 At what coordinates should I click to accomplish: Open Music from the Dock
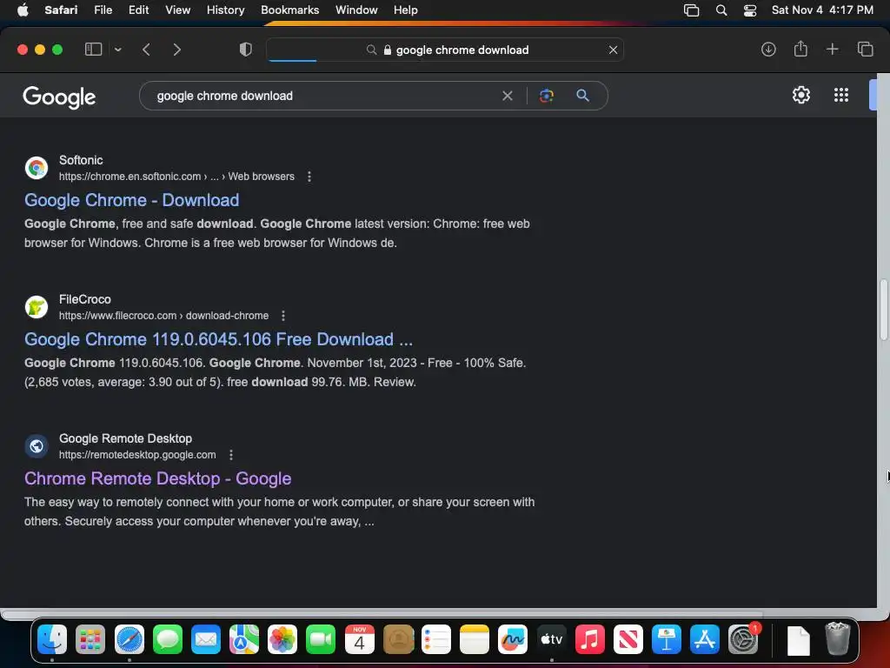pyautogui.click(x=590, y=639)
